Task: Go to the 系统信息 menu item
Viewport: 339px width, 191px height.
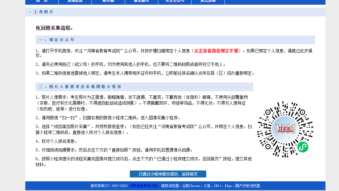Action: tap(75, 1)
